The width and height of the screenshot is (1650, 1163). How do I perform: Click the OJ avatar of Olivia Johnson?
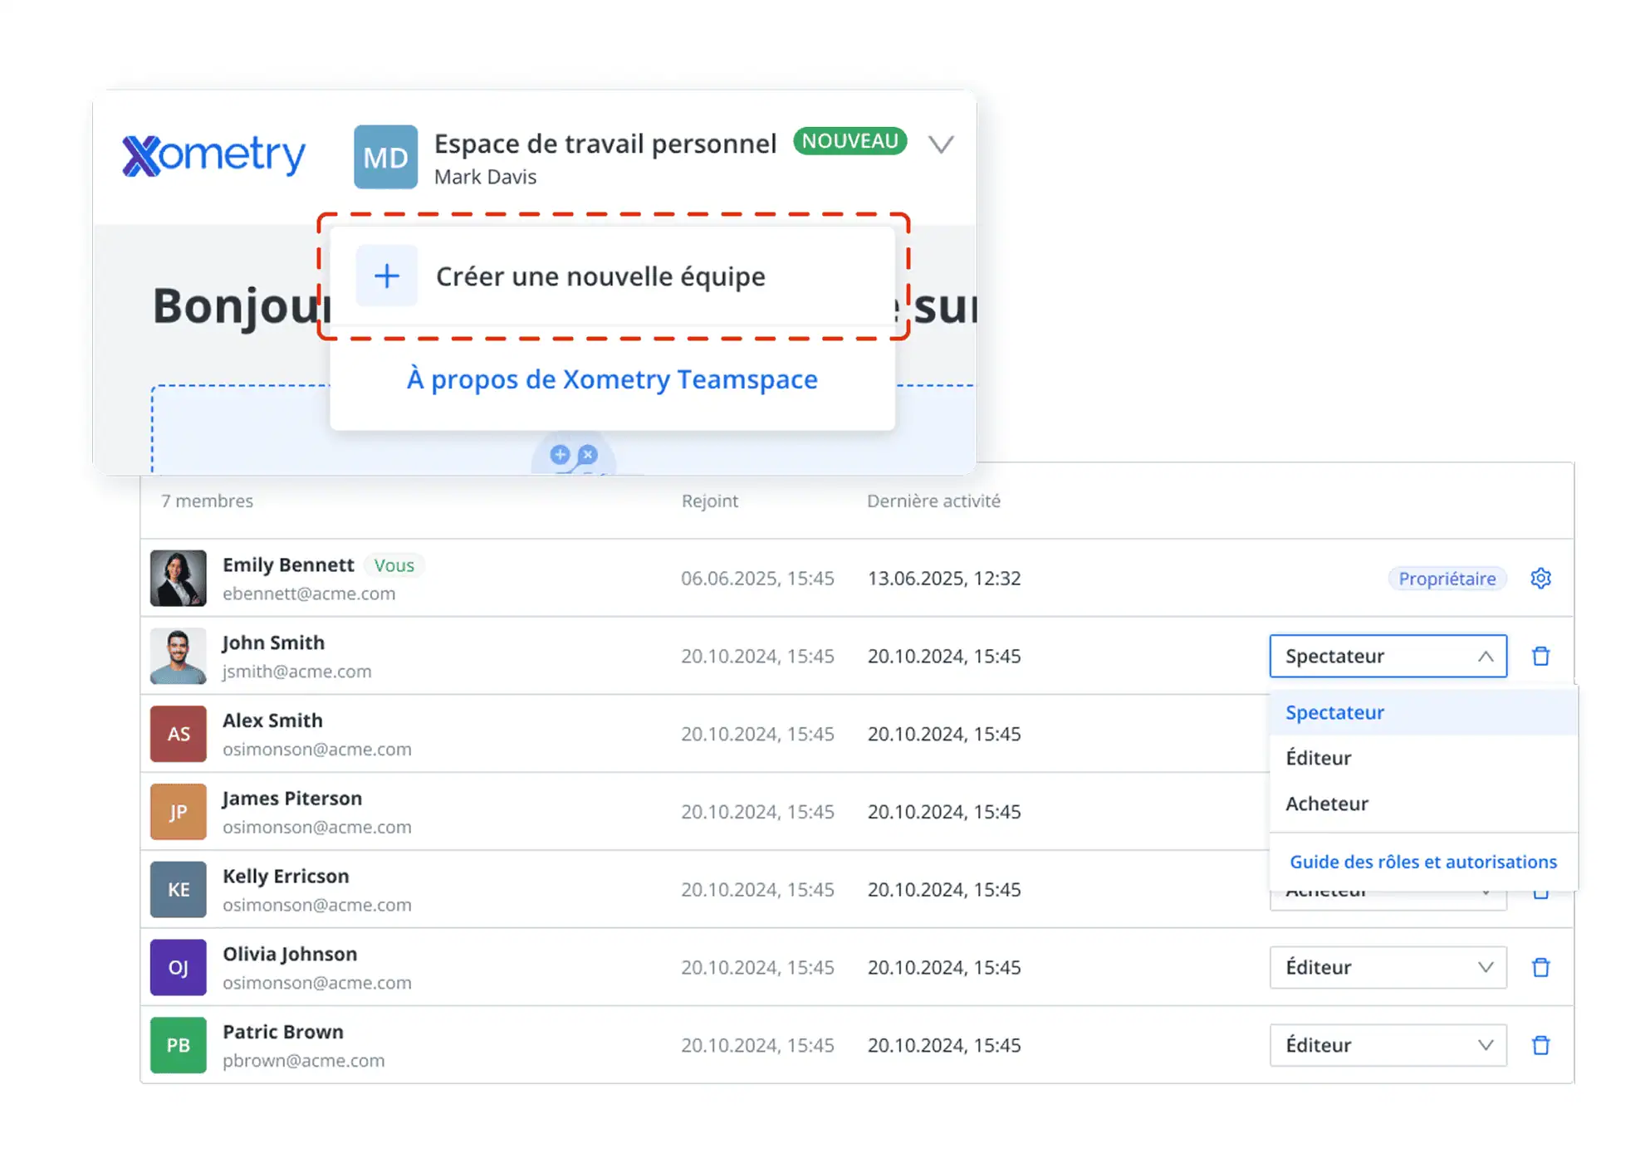pos(178,967)
